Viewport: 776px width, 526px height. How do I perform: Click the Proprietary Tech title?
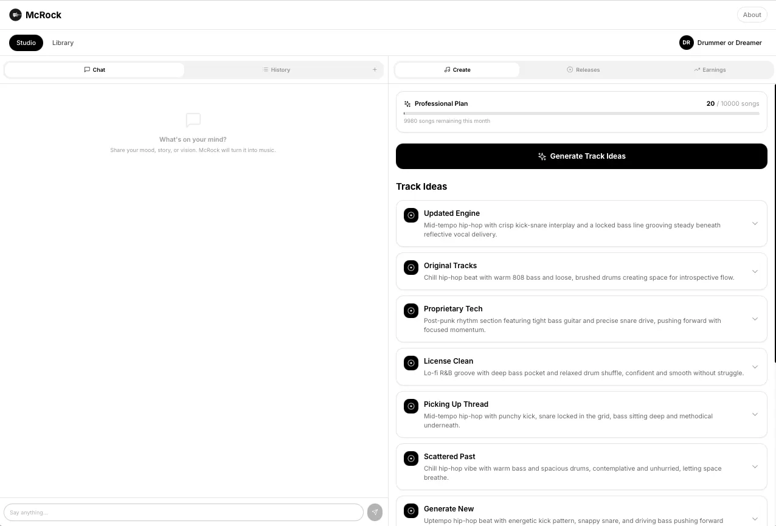453,309
